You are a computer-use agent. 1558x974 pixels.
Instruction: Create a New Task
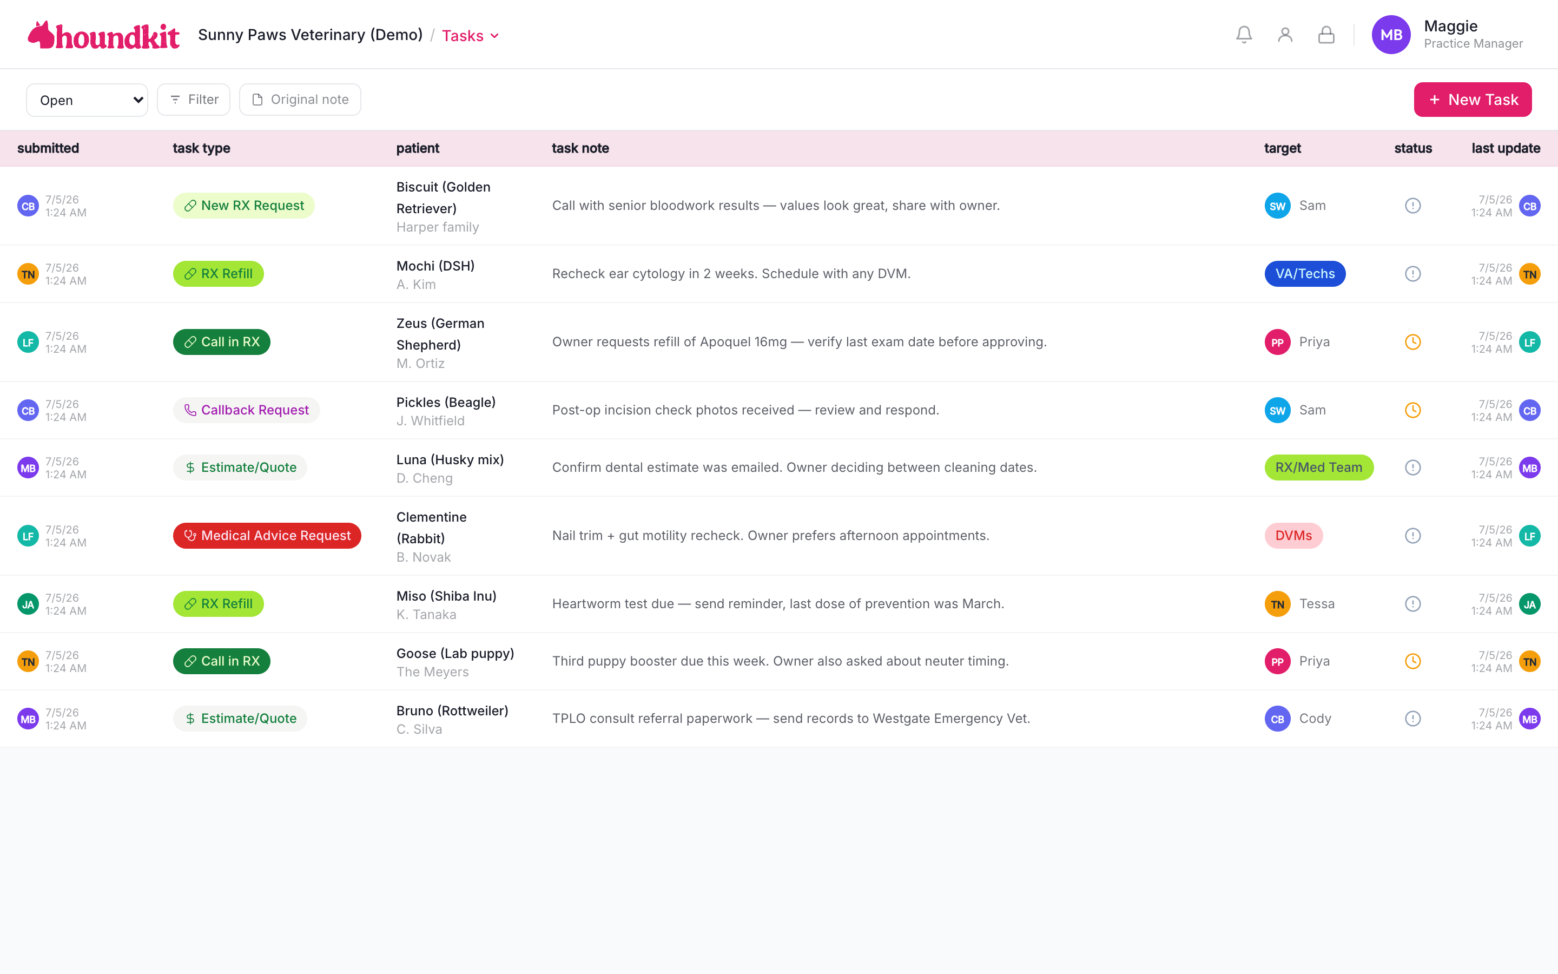click(x=1473, y=100)
